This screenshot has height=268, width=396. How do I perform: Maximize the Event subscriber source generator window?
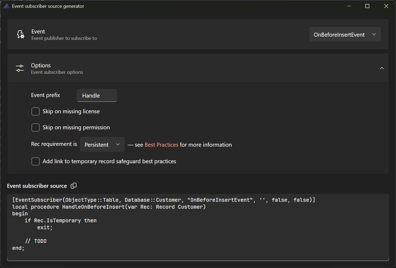click(x=367, y=6)
